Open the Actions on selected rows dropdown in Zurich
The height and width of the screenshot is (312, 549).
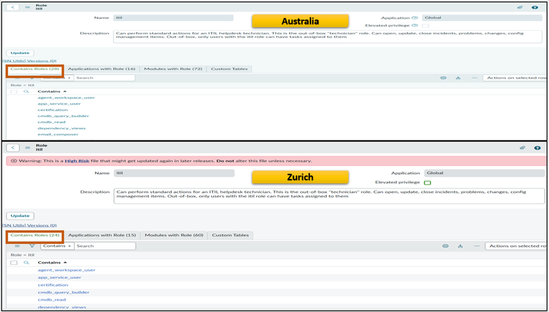[x=516, y=245]
